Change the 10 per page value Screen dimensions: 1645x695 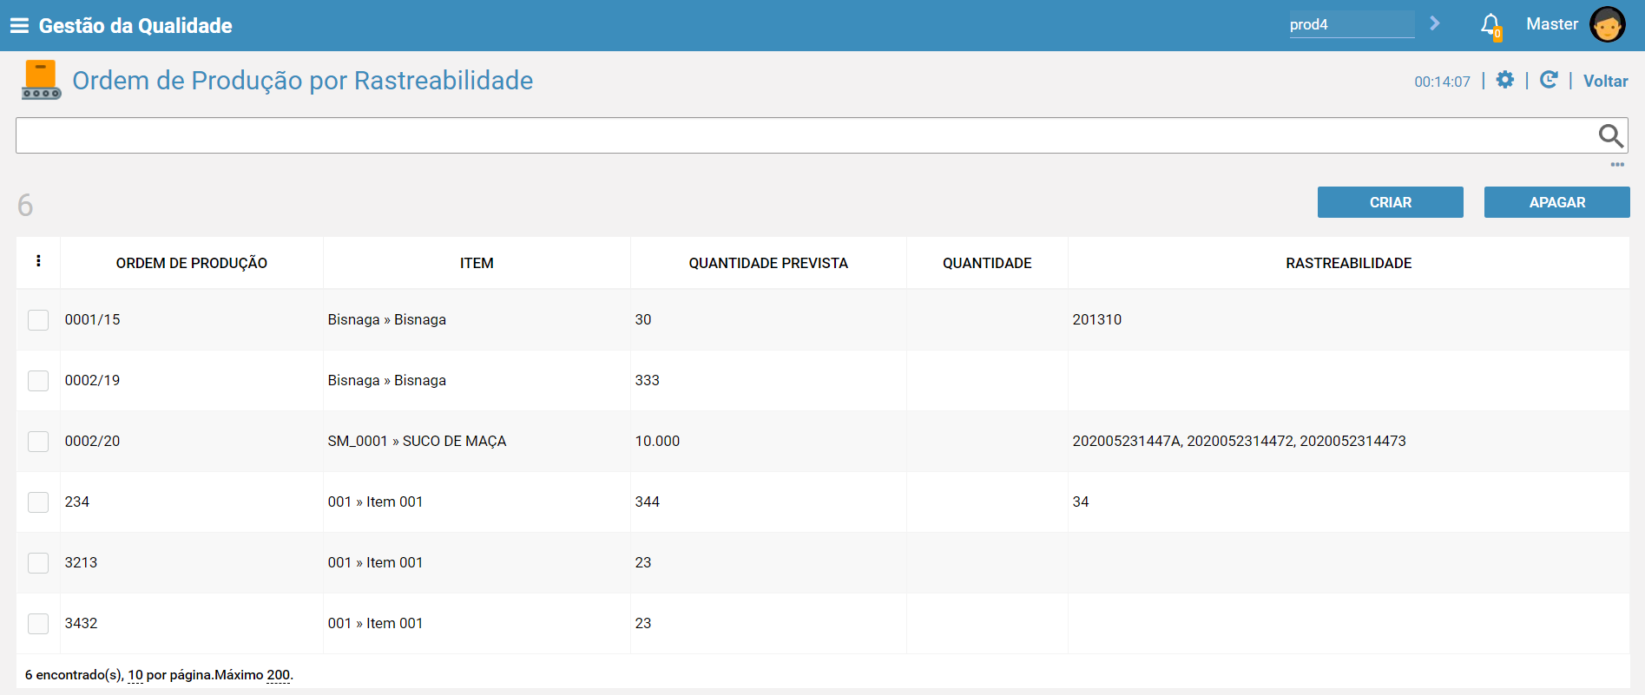pyautogui.click(x=135, y=675)
